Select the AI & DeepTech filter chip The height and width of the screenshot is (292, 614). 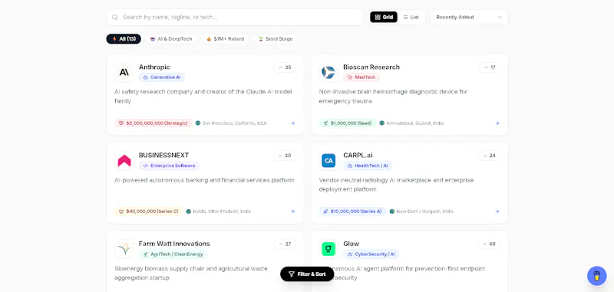tap(171, 39)
